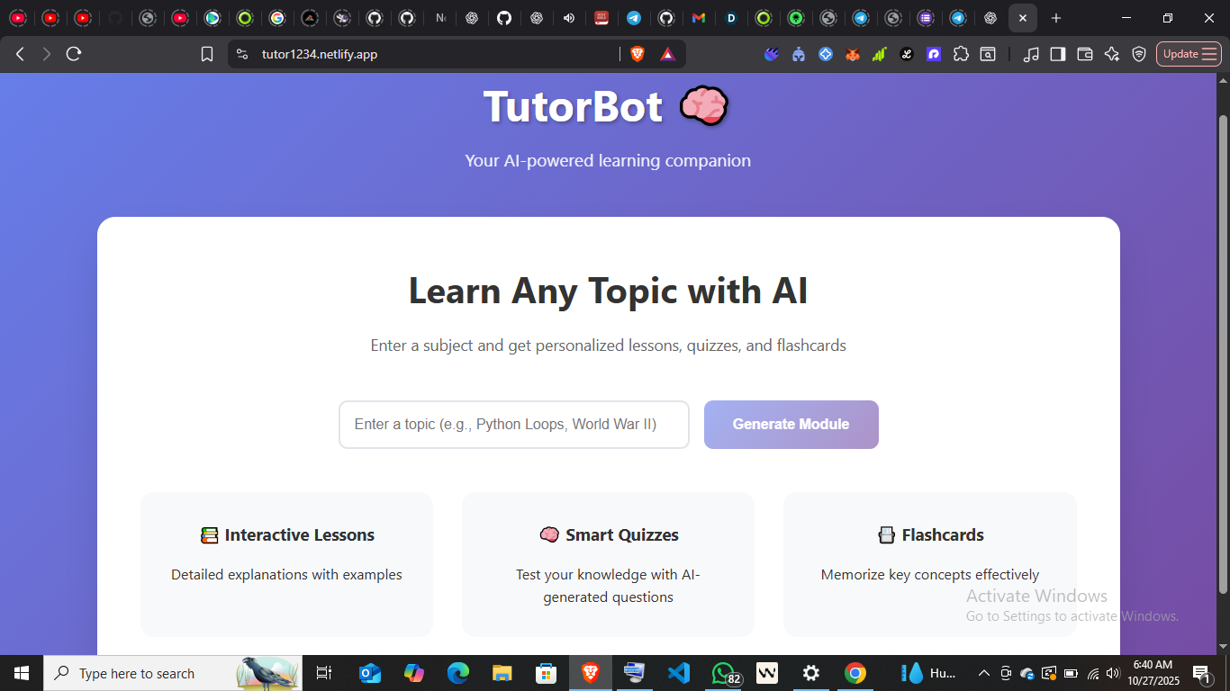
Task: Open the notification center icon
Action: [x=1202, y=673]
